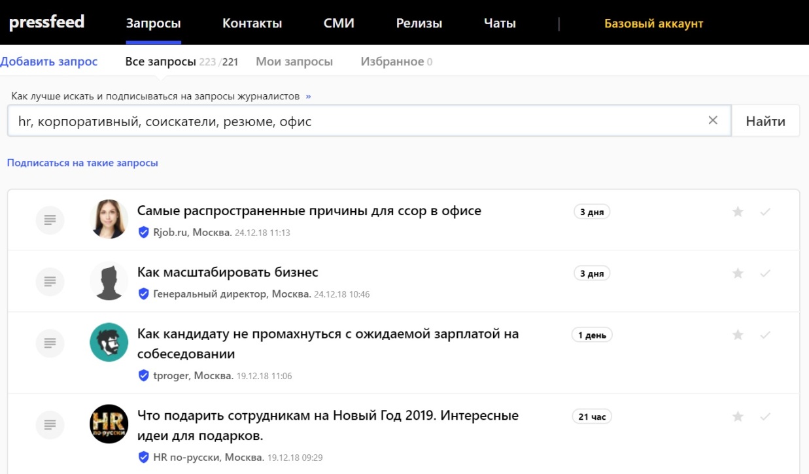
Task: Switch to the Мои запросы tab
Action: tap(294, 62)
